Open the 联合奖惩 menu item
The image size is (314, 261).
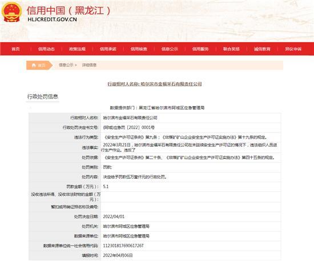pyautogui.click(x=231, y=49)
